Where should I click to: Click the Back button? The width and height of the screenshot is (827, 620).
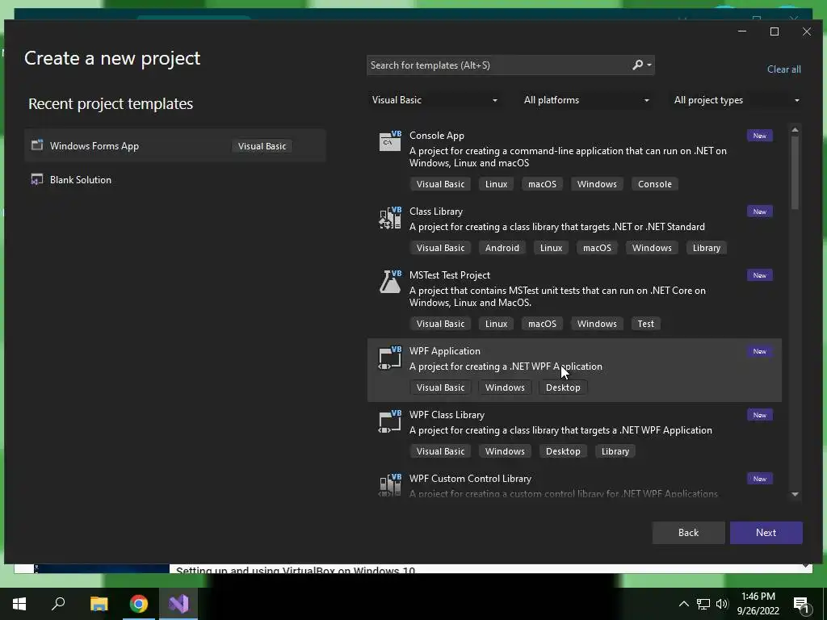688,533
